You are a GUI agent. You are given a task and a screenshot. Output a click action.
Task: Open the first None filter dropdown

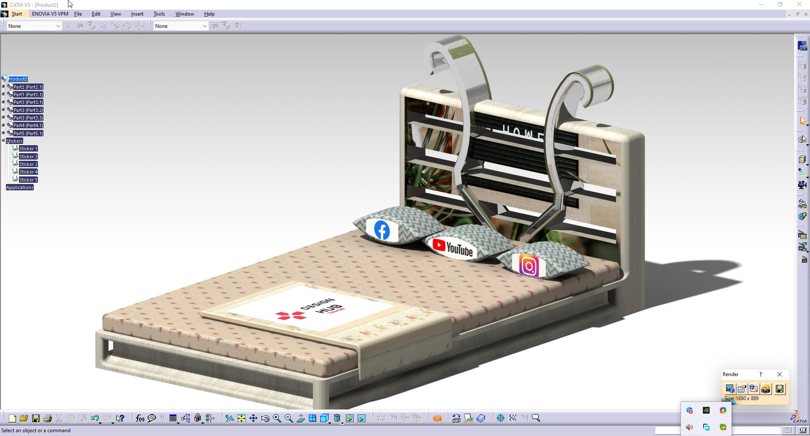point(58,26)
